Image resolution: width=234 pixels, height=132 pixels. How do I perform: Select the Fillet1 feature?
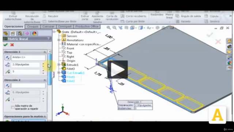[68, 77]
